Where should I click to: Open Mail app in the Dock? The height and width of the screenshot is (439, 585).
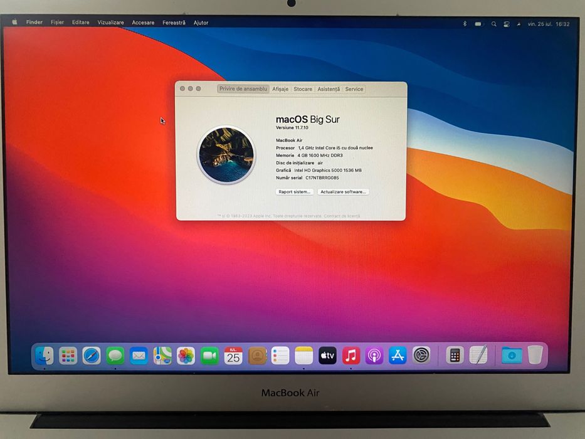(139, 356)
